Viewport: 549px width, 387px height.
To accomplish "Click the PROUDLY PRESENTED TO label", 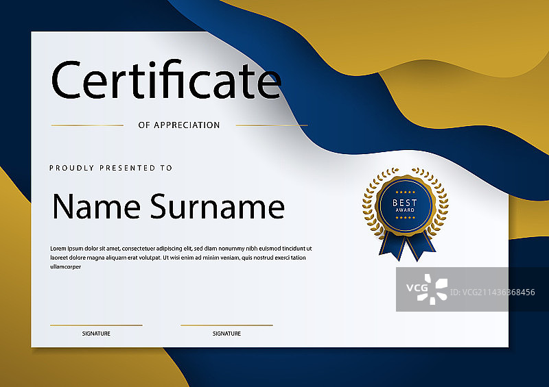I will pyautogui.click(x=111, y=168).
